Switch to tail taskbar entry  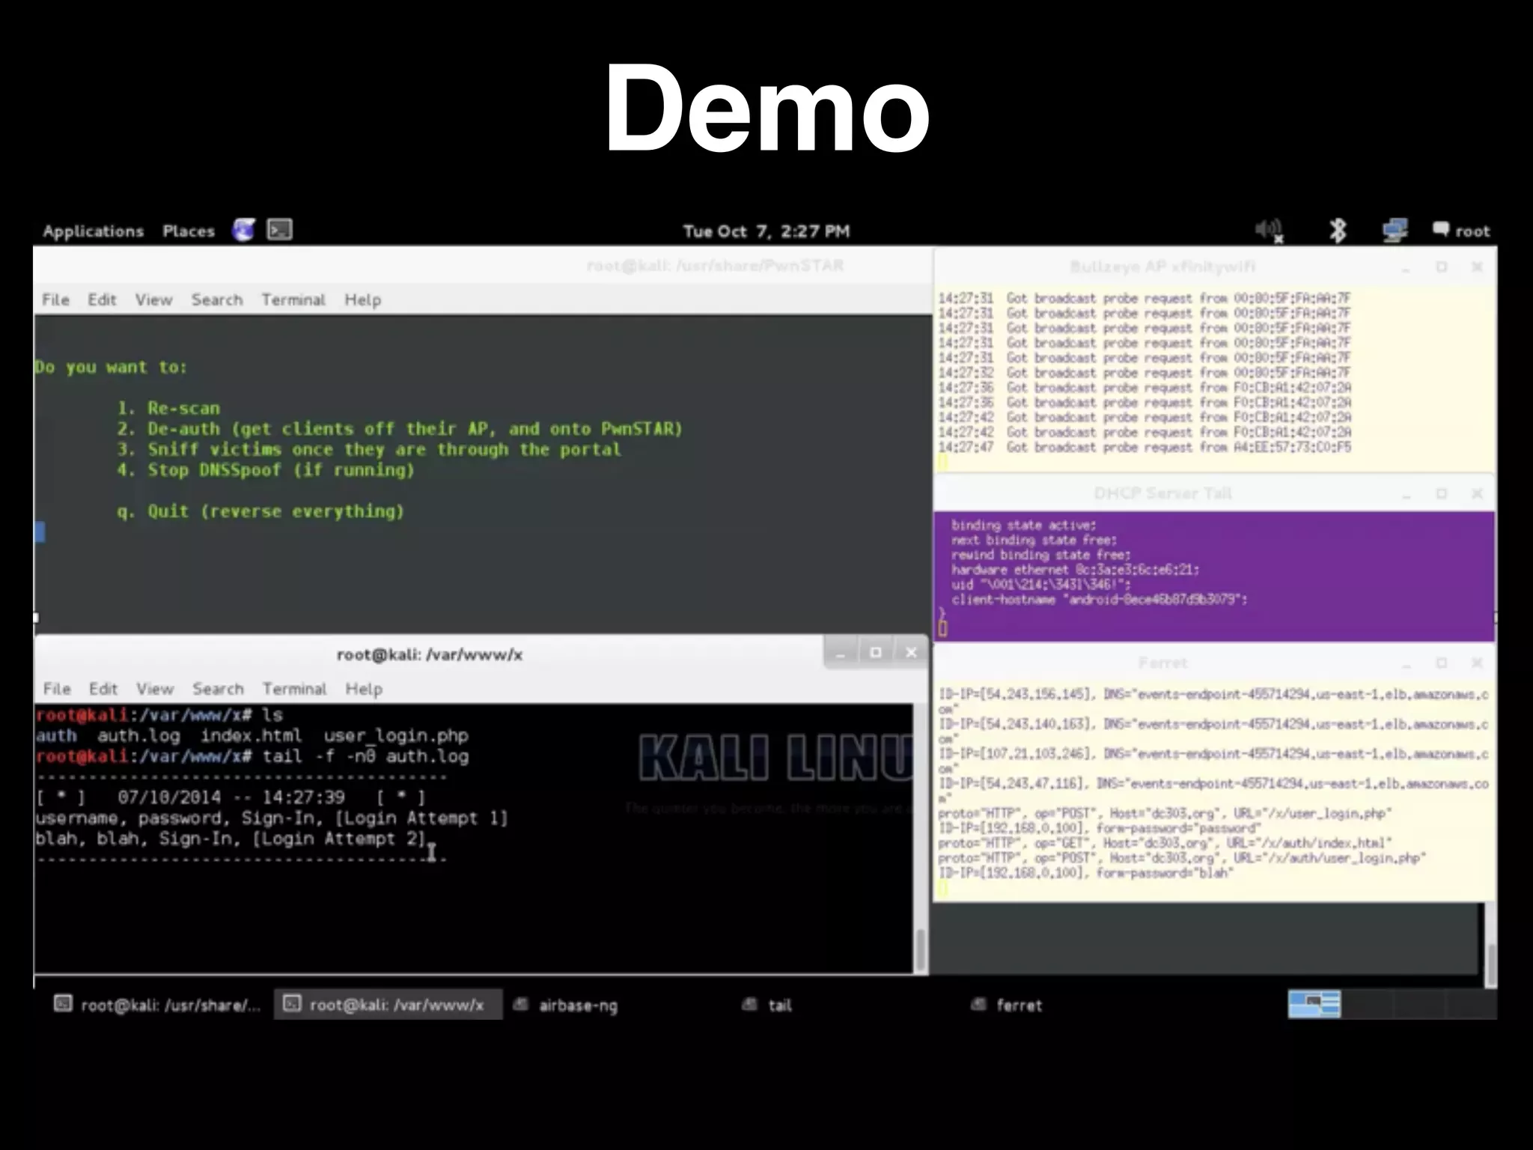767,1005
